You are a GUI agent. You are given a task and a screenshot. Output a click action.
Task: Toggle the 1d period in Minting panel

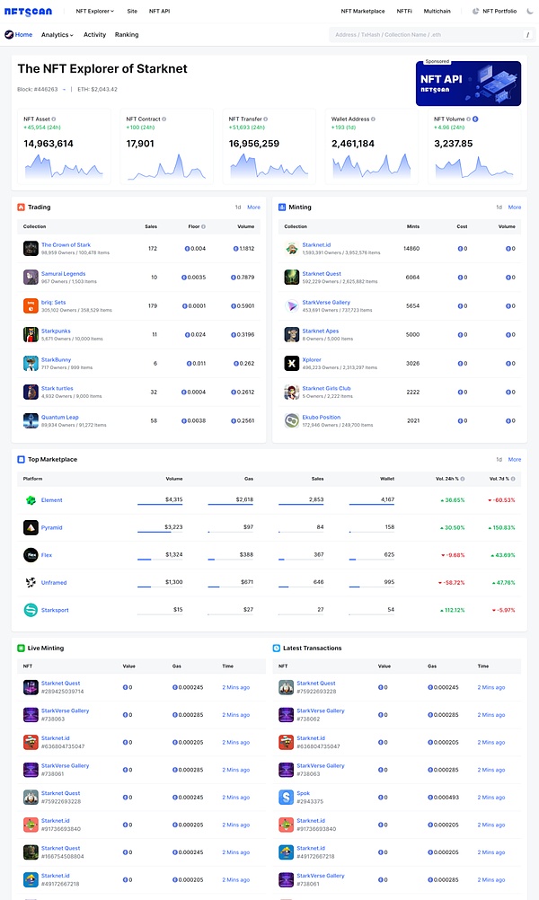pos(499,207)
